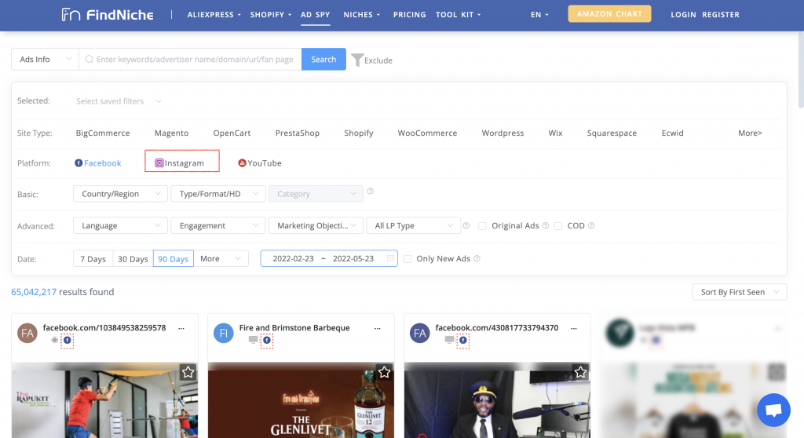This screenshot has height=438, width=804.
Task: Filter by Shopify site type
Action: coord(358,133)
